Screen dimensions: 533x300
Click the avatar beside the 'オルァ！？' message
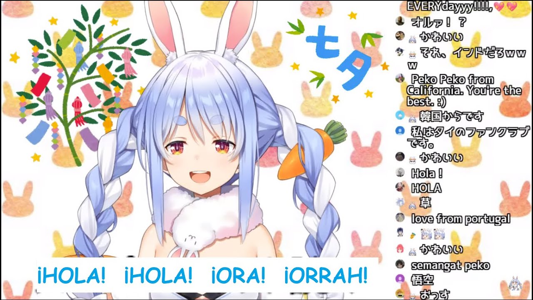[x=400, y=21]
